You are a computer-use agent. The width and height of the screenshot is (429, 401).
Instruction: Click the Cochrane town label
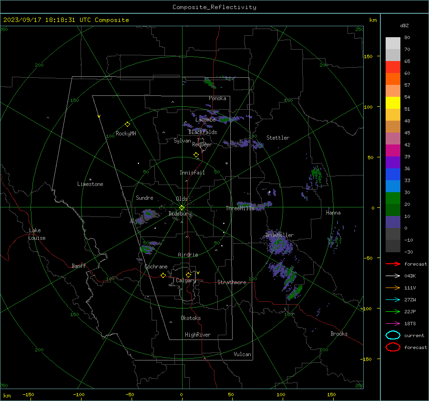coord(156,267)
